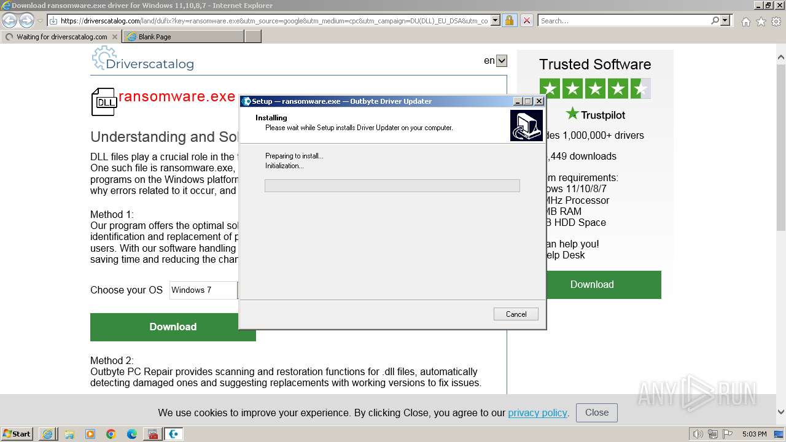Click the DLL file icon beside ransomware.exe
Viewport: 786px width, 442px height.
[104, 102]
